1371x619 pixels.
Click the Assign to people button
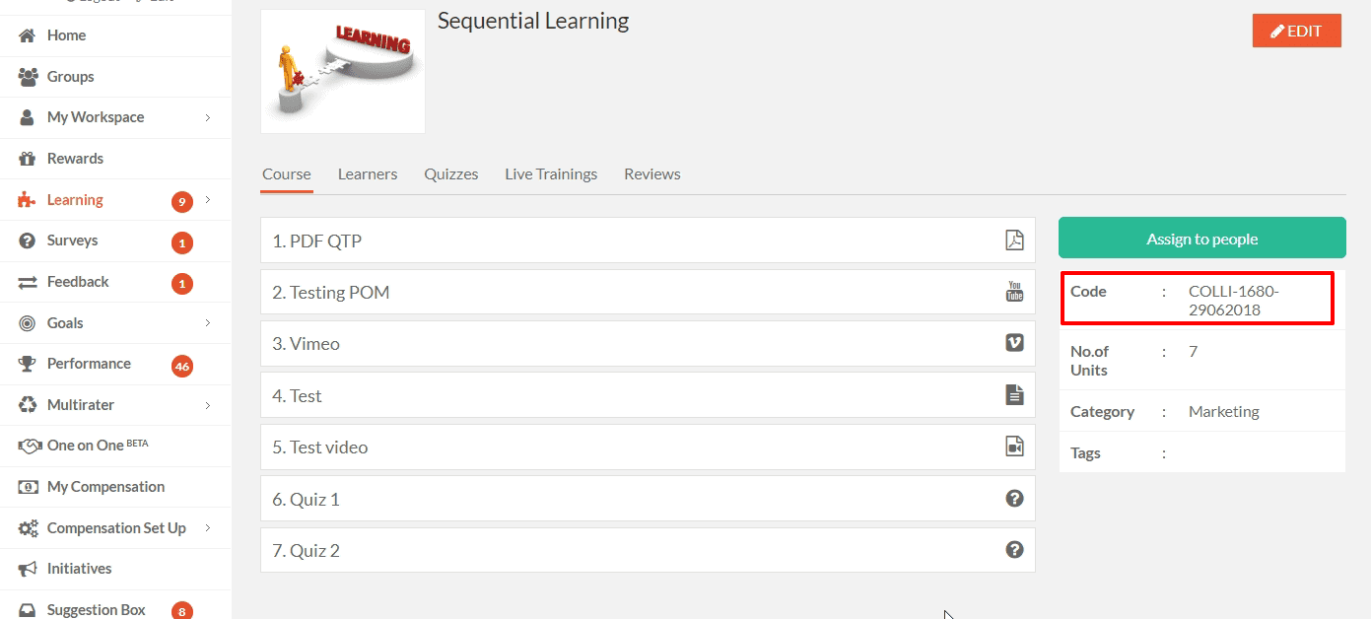click(x=1202, y=239)
